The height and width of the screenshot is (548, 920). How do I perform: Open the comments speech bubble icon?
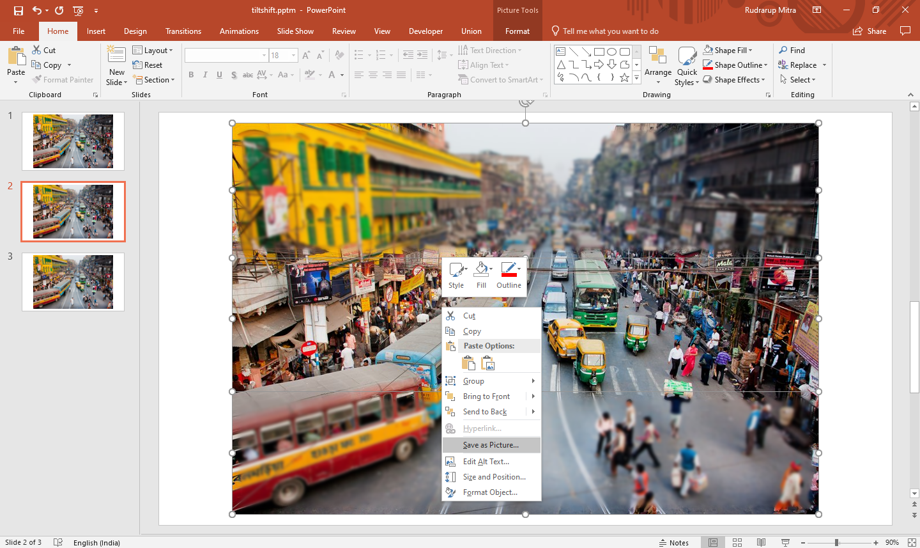(905, 31)
